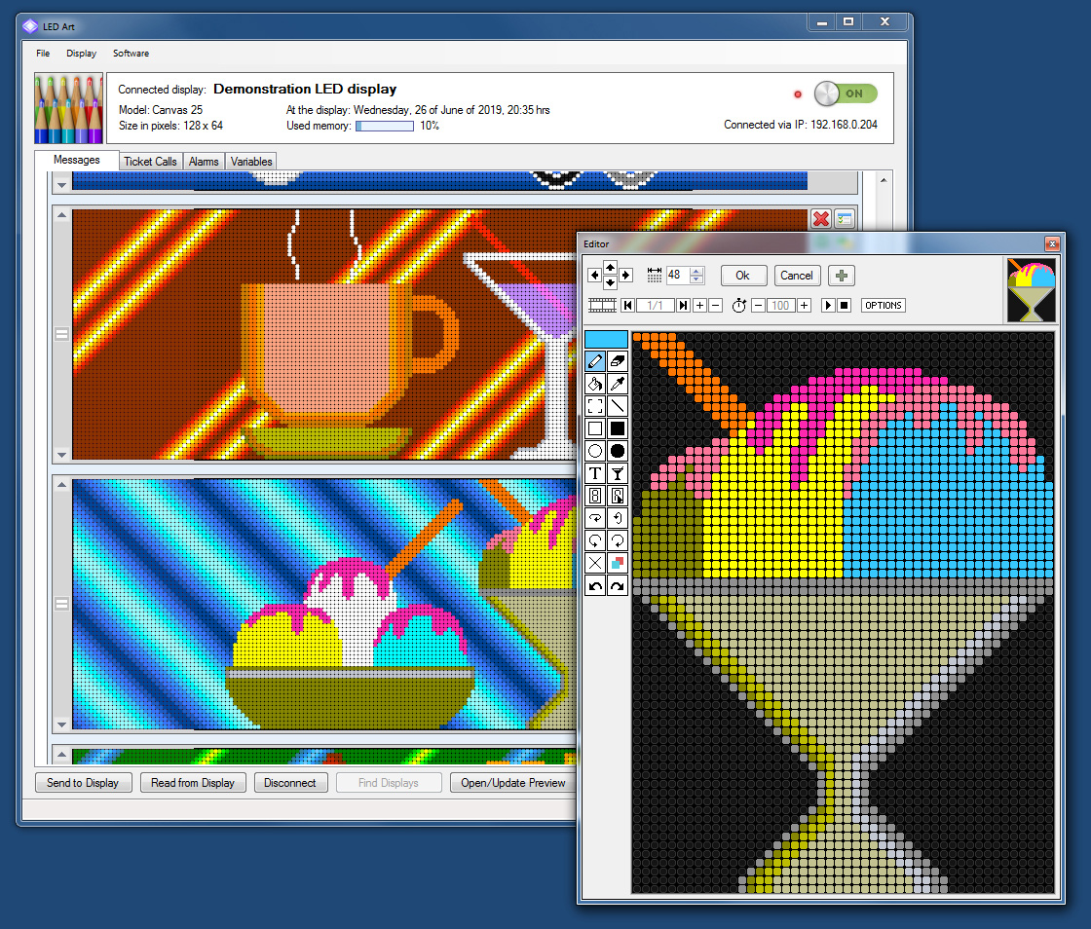Switch to the Ticket Calls tab

[150, 162]
